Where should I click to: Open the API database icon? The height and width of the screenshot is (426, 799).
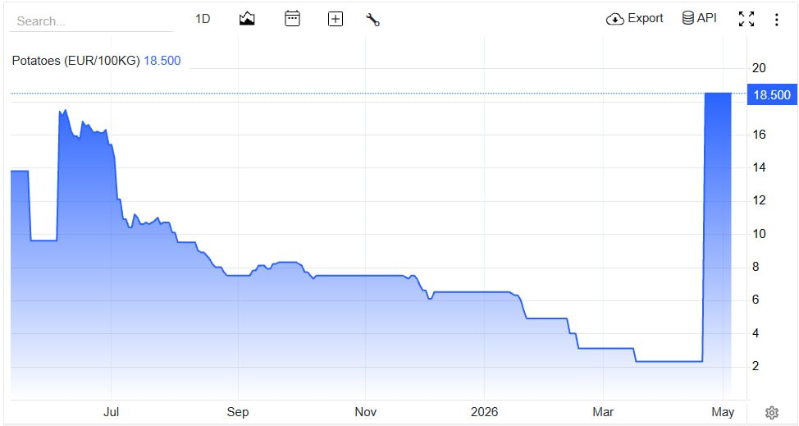pos(688,18)
